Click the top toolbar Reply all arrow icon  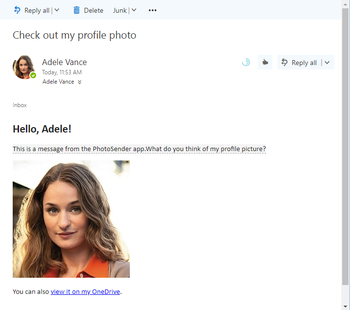coord(17,10)
